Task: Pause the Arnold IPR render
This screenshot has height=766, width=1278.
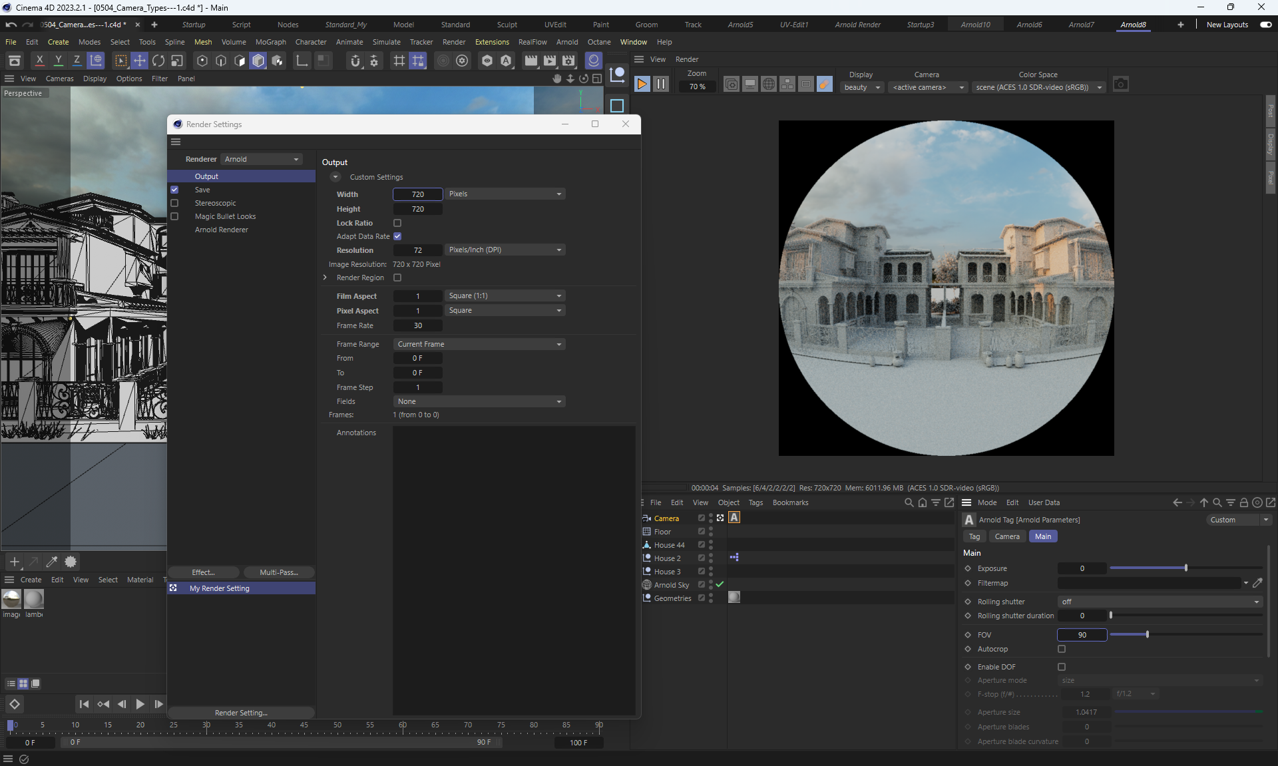Action: point(660,84)
